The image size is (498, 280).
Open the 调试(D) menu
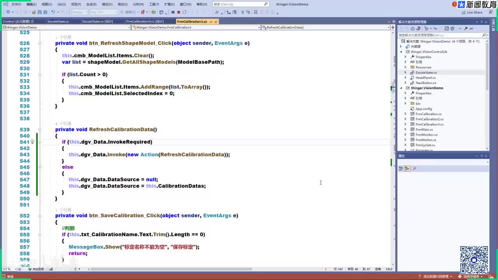[x=107, y=4]
